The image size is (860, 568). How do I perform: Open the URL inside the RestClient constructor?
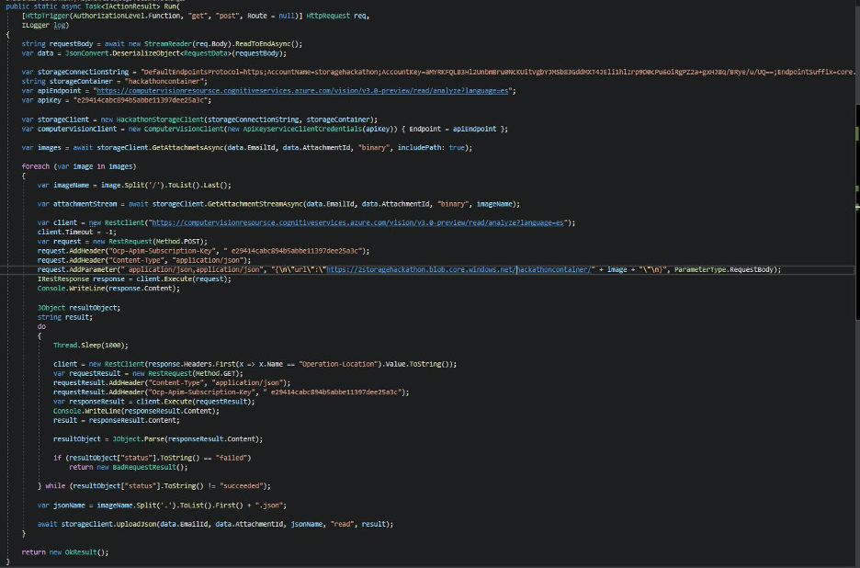[x=357, y=222]
